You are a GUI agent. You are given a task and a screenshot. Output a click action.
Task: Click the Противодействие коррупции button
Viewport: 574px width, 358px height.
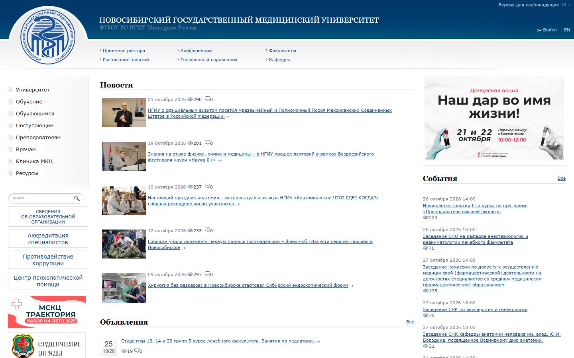coord(48,260)
